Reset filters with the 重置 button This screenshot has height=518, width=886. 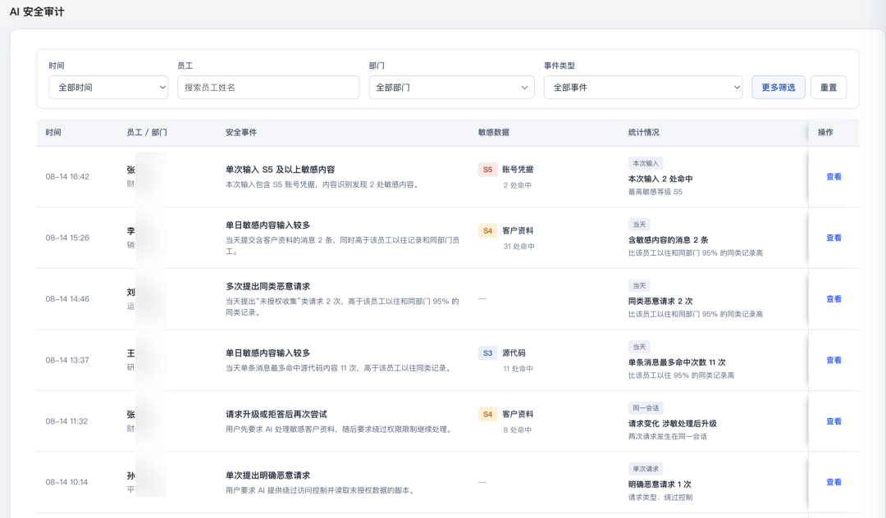click(x=829, y=88)
